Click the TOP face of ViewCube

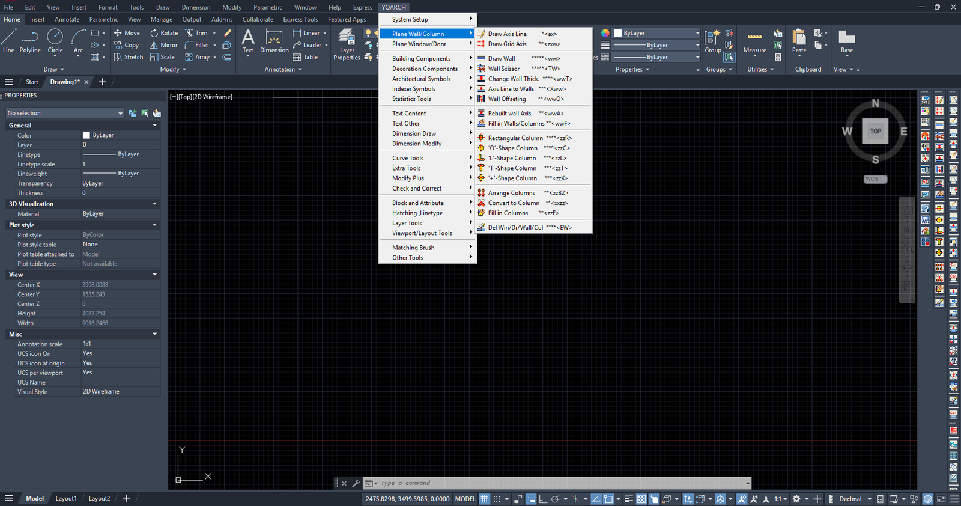(x=875, y=131)
